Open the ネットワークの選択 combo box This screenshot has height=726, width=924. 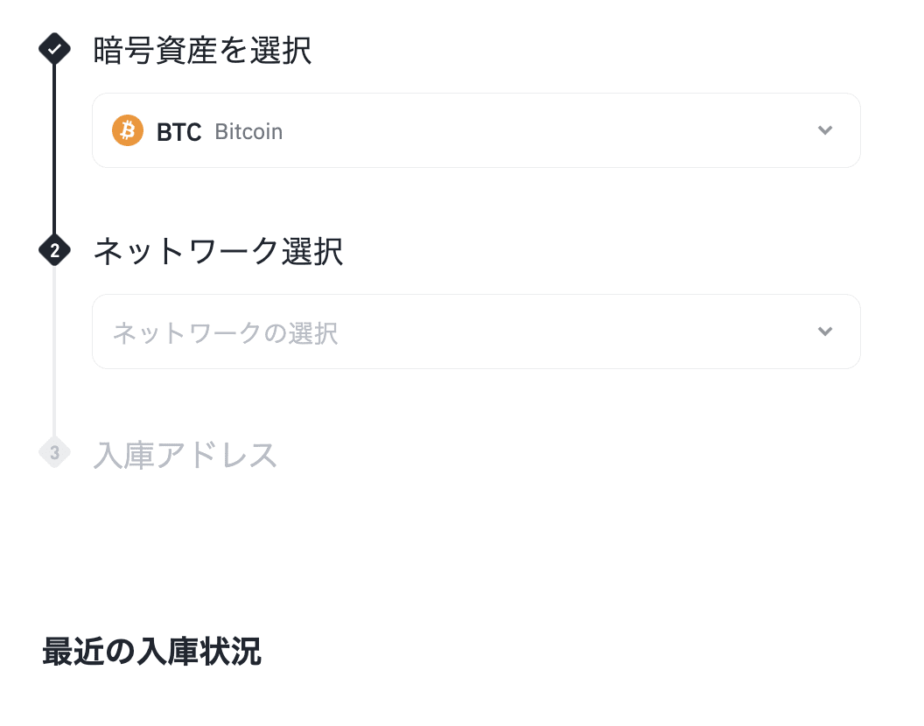(x=476, y=332)
